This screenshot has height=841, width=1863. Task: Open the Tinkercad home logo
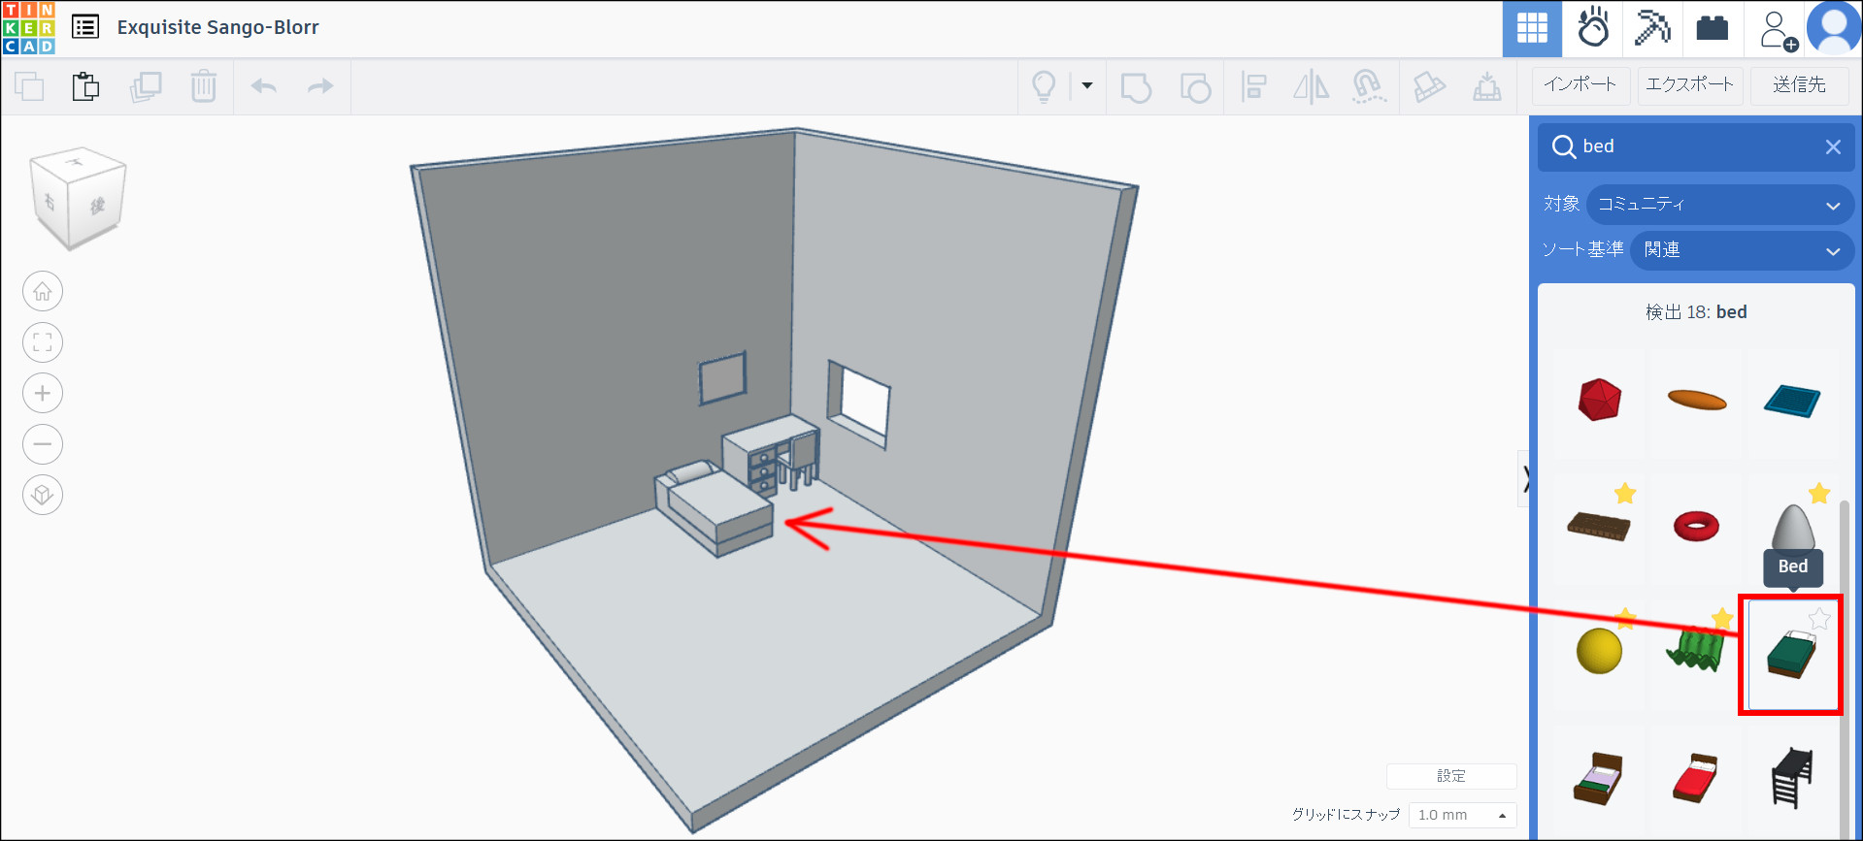click(x=29, y=28)
